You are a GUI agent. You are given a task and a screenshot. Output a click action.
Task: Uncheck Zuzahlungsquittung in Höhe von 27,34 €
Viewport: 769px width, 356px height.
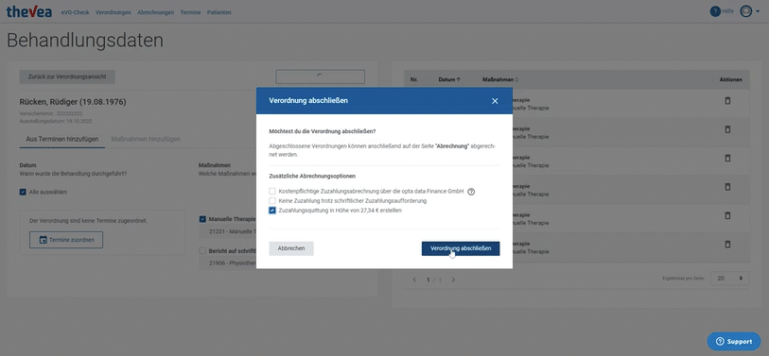click(x=272, y=211)
